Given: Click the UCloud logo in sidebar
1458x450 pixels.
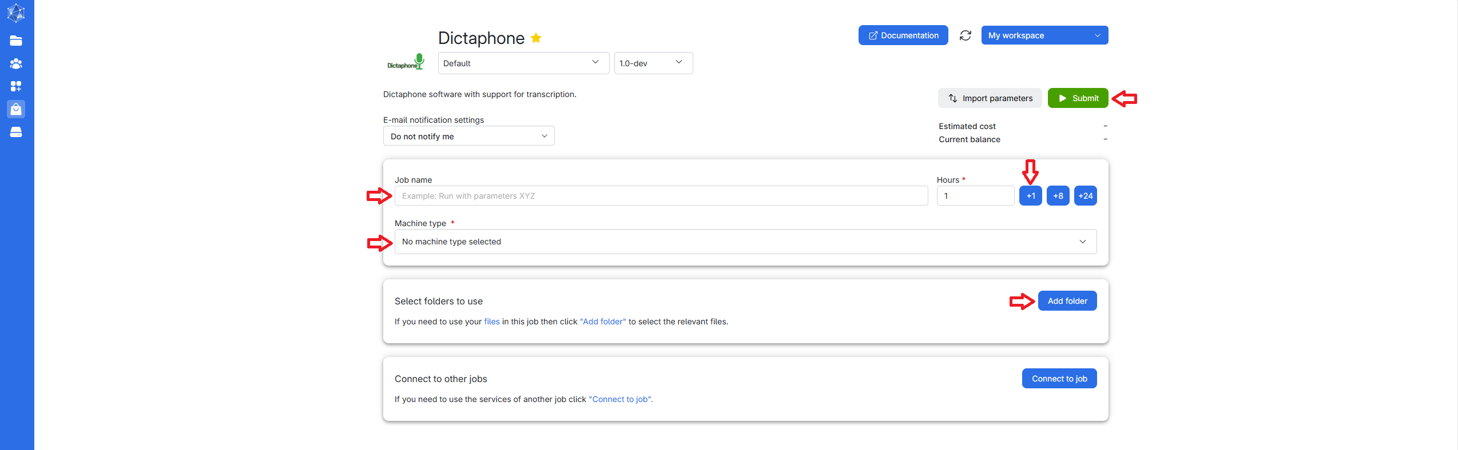Looking at the screenshot, I should point(16,13).
